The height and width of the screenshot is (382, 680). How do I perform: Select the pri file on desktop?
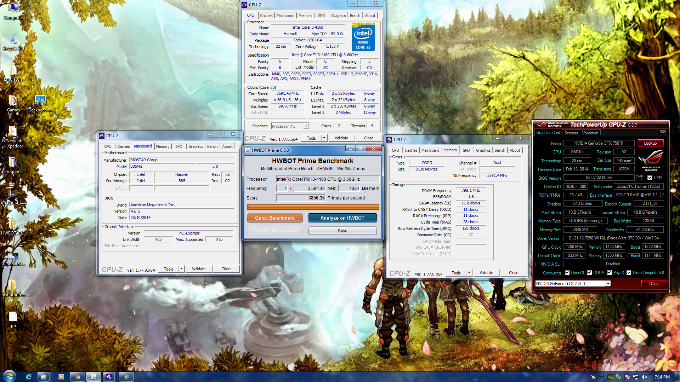pyautogui.click(x=13, y=319)
